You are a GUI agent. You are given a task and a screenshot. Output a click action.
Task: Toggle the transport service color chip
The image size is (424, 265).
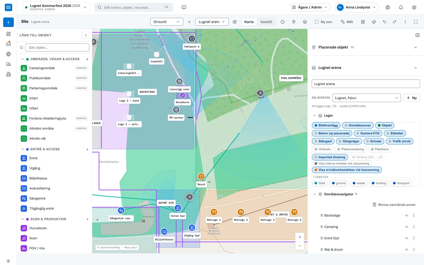(x=401, y=183)
